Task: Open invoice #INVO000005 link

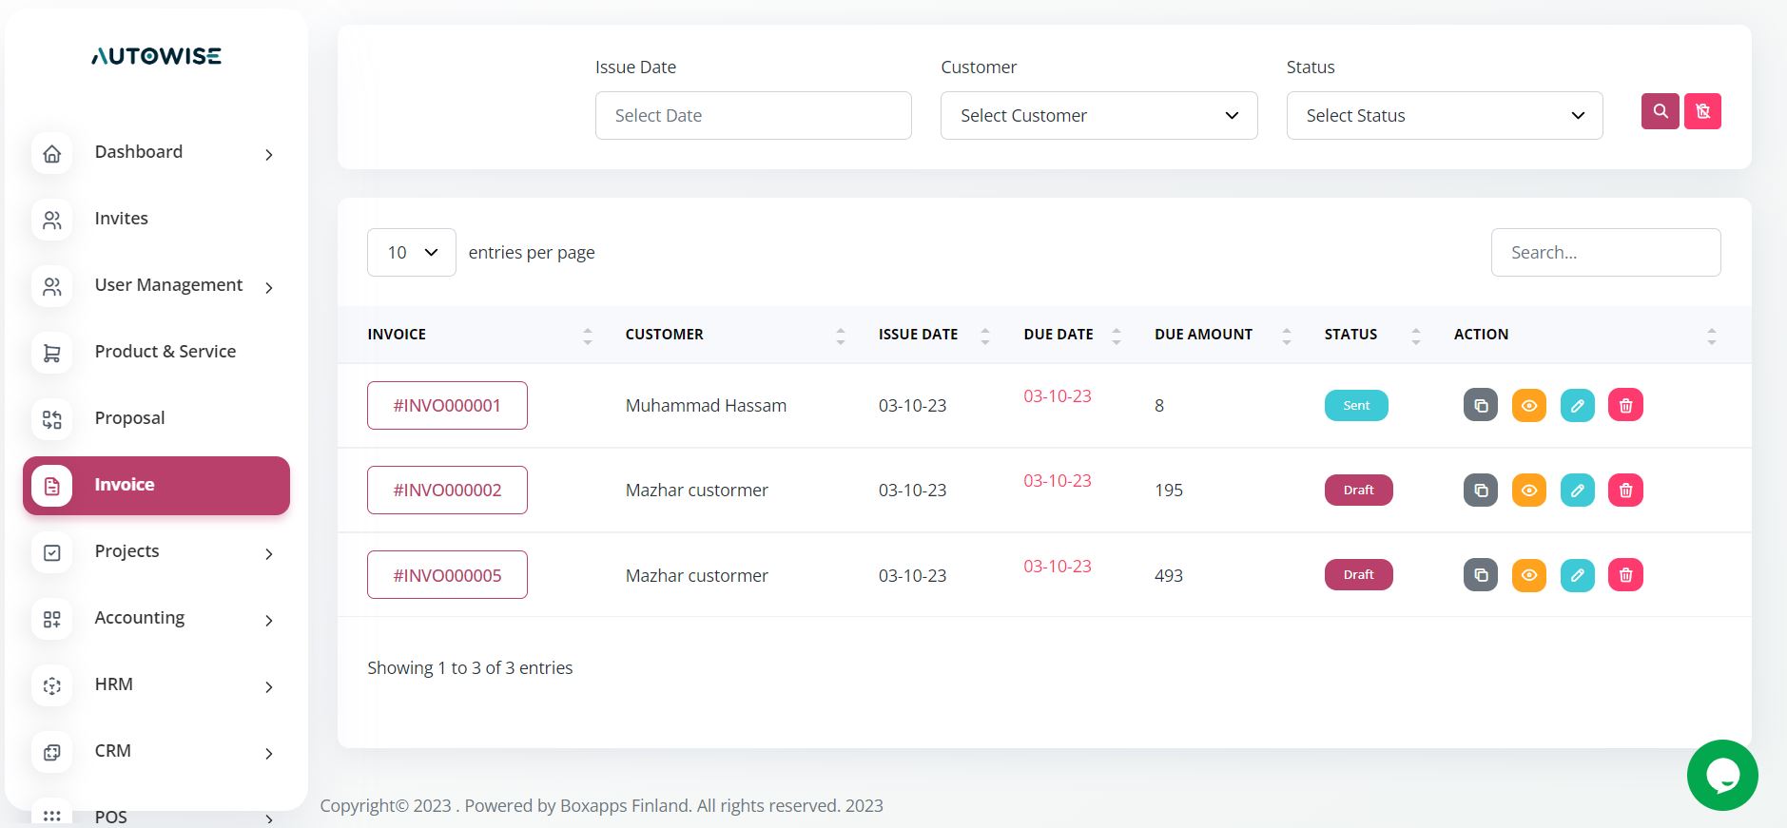Action: tap(447, 574)
